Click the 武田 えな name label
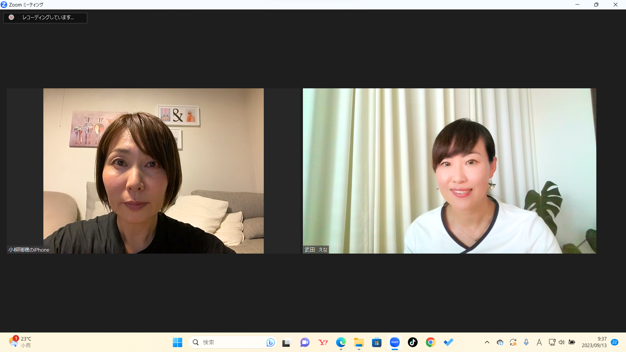 pyautogui.click(x=316, y=250)
